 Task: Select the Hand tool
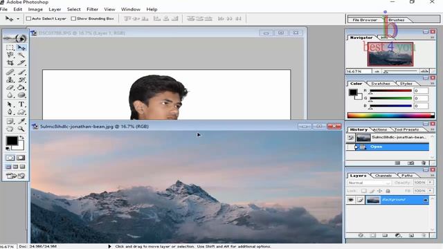[x=10, y=129]
